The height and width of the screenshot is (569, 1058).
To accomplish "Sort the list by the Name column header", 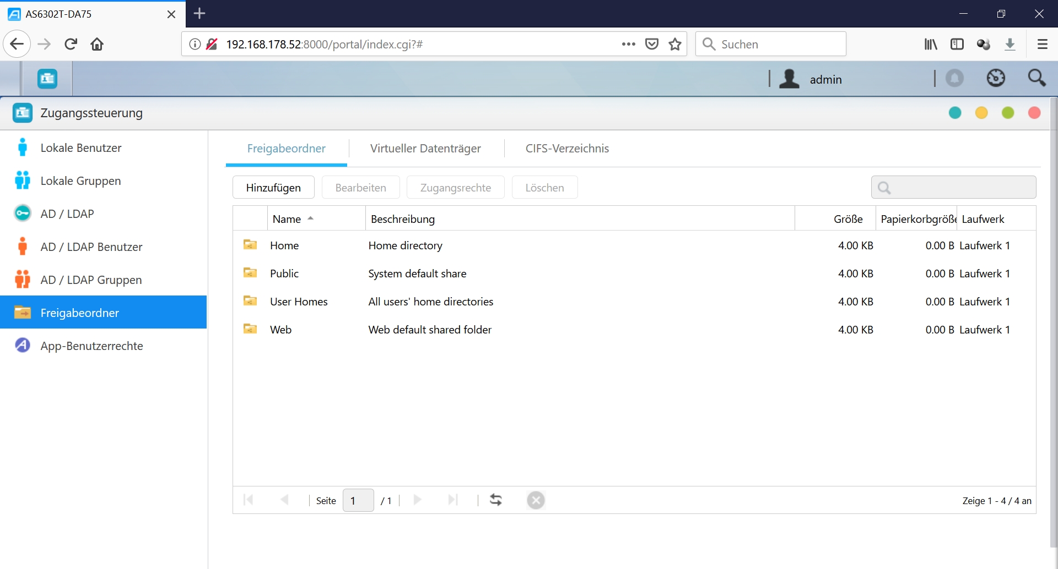I will 287,219.
